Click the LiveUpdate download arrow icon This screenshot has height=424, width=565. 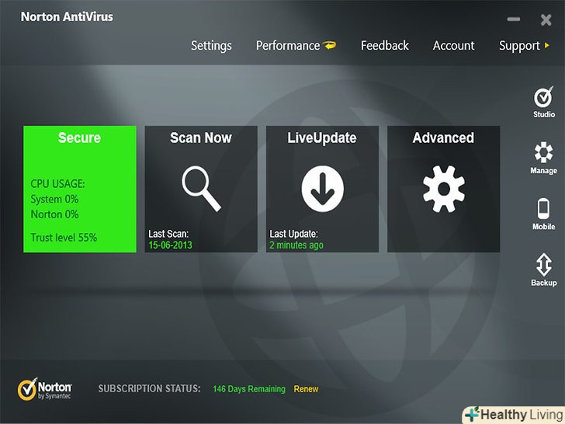323,189
